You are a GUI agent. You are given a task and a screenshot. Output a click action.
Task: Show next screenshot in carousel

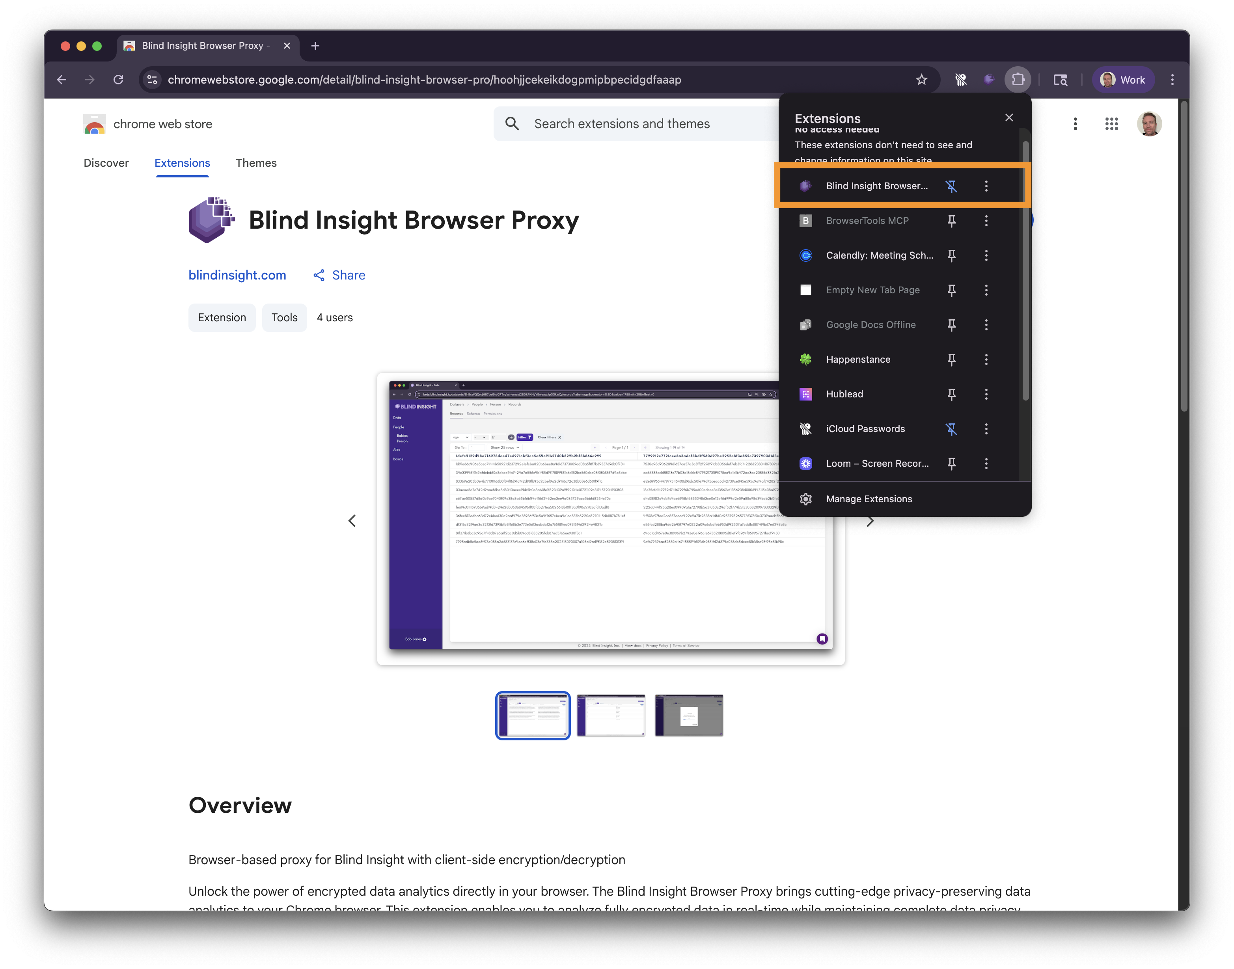coord(870,521)
